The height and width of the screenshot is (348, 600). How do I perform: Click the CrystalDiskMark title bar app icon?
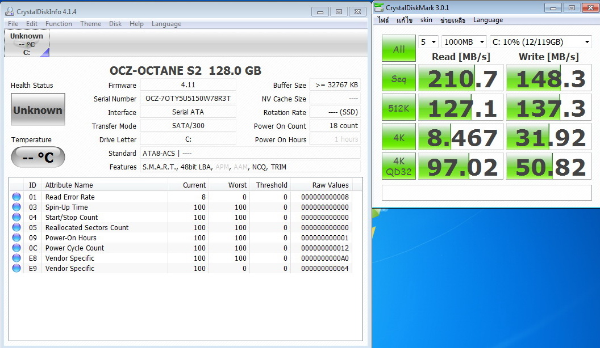(x=379, y=7)
